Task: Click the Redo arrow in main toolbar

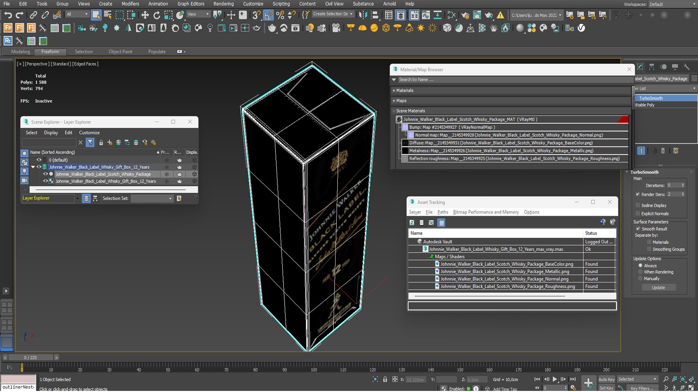Action: click(20, 15)
